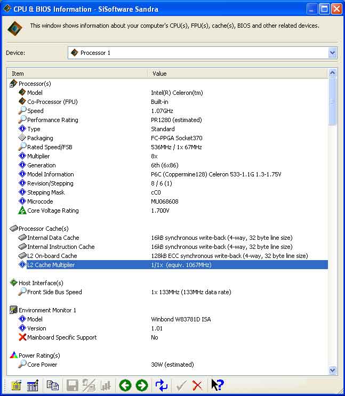Click the list scrollbar up arrow

[333, 73]
